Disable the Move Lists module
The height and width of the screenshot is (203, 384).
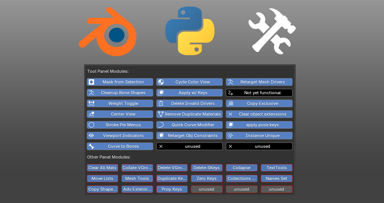point(103,178)
